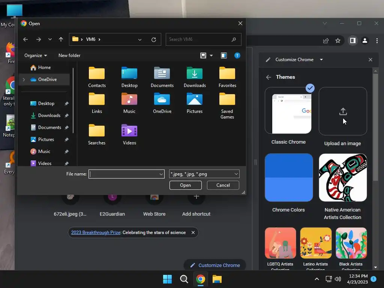Change the file view layout
This screenshot has width=384, height=288.
click(203, 55)
